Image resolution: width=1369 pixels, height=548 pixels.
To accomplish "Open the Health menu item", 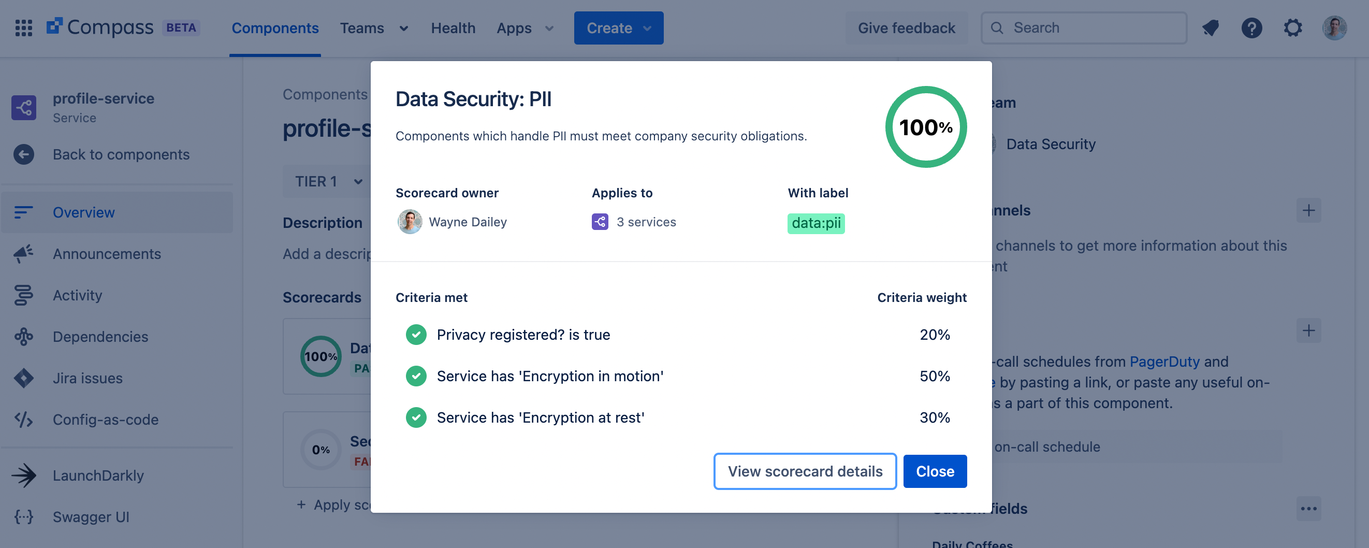I will pos(453,27).
